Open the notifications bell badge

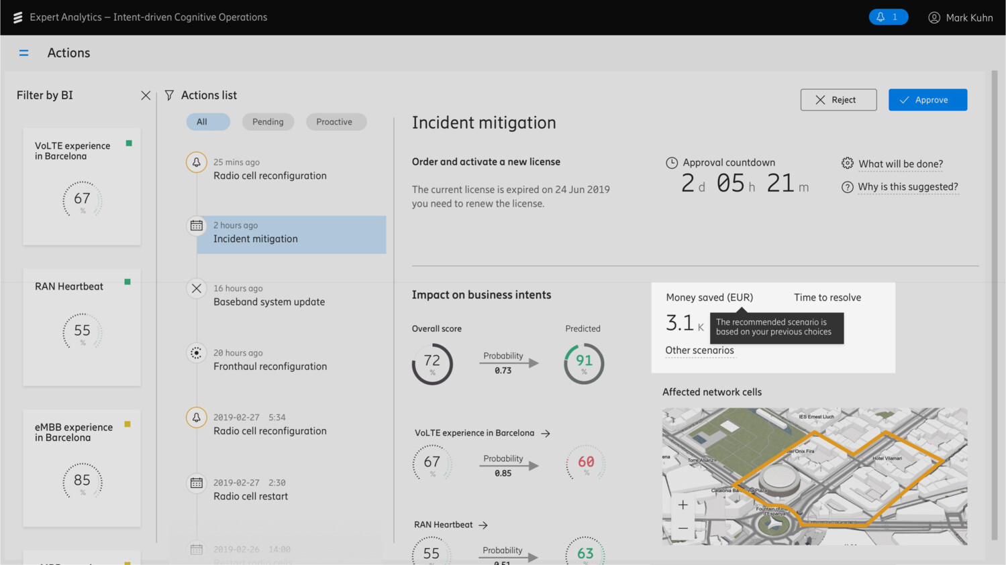(887, 17)
